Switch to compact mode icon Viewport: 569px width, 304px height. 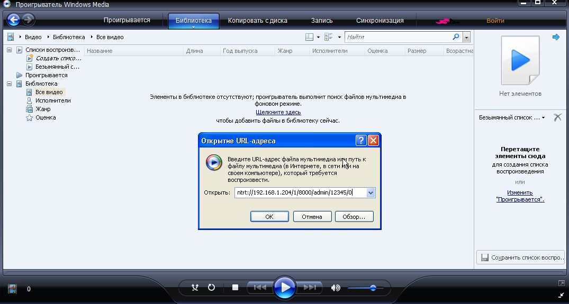pos(562,295)
